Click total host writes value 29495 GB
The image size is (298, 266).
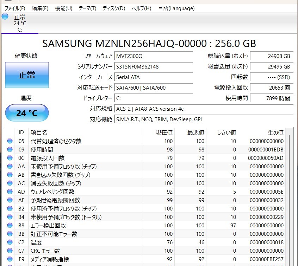(x=272, y=66)
